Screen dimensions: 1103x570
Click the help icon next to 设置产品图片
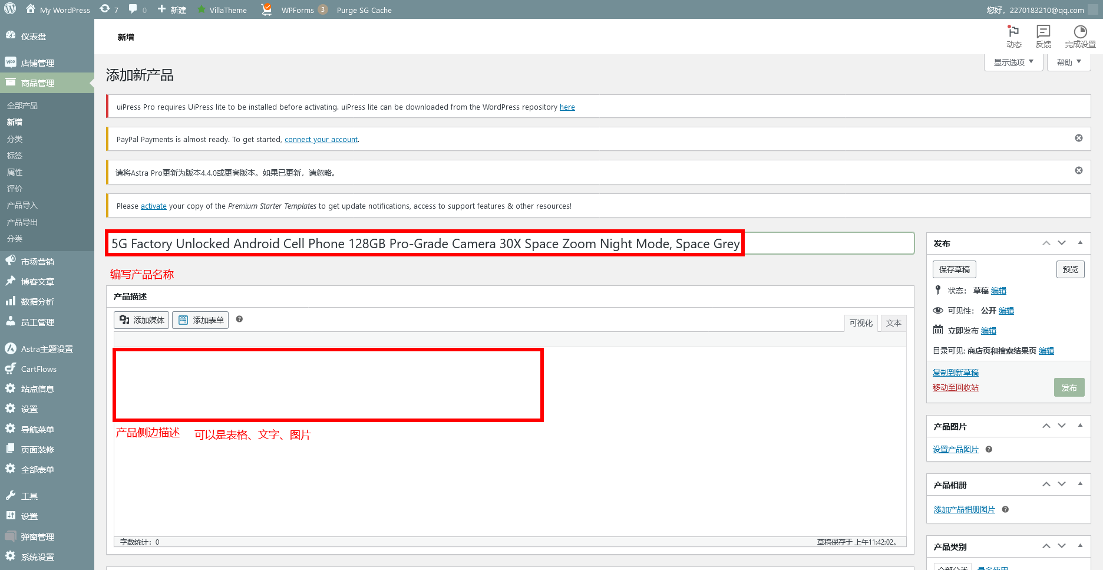coord(989,449)
